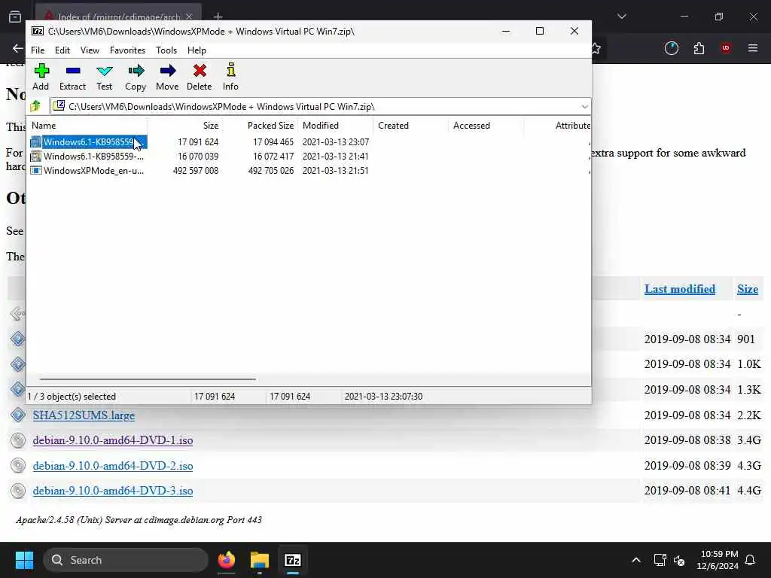Select the WindowsXPMode_en-u... file row
Screen dimensions: 771x578
[x=309, y=171]
